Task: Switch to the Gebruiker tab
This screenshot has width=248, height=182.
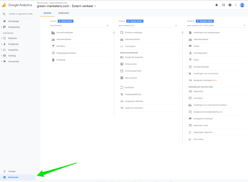Action: [x=63, y=13]
